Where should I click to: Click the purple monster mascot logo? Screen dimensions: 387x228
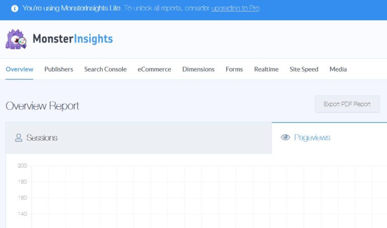(16, 39)
